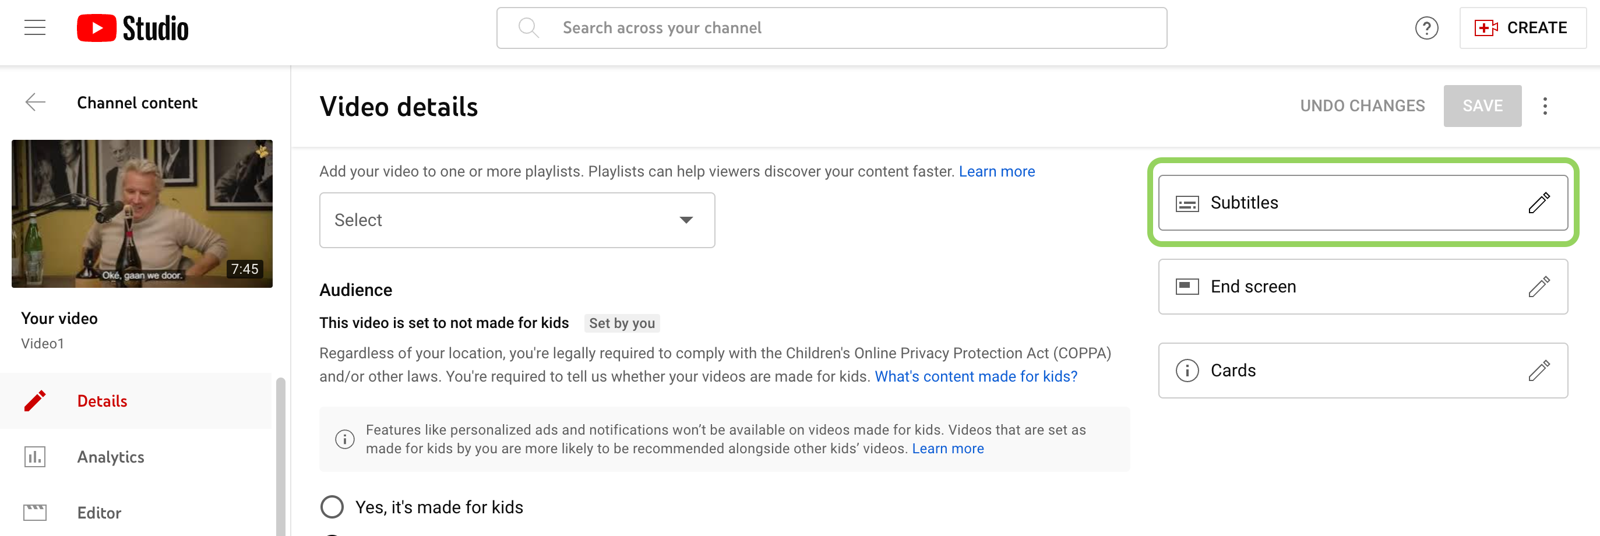This screenshot has height=536, width=1600.
Task: Open Details in the sidebar
Action: pyautogui.click(x=136, y=401)
